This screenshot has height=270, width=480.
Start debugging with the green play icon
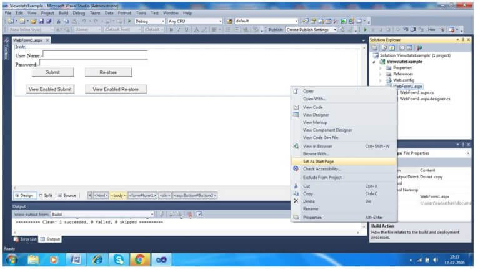[x=129, y=21]
